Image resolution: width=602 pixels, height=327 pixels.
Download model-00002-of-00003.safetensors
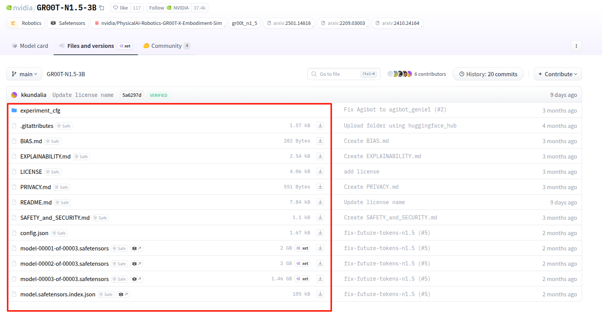point(320,263)
